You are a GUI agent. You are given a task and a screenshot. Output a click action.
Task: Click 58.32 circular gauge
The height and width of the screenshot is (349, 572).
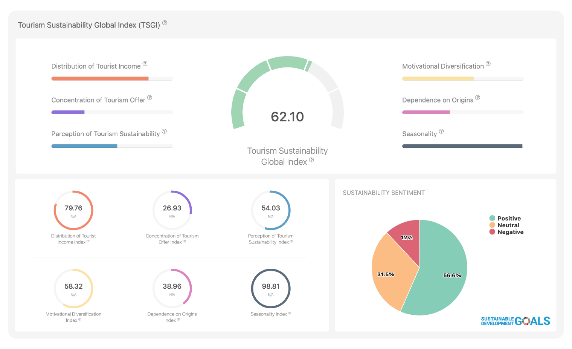[73, 288]
